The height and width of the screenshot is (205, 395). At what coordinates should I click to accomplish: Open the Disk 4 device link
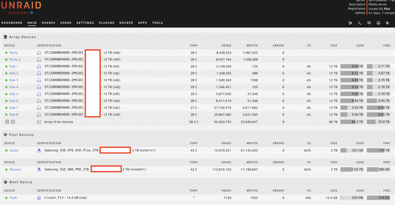(x=13, y=87)
